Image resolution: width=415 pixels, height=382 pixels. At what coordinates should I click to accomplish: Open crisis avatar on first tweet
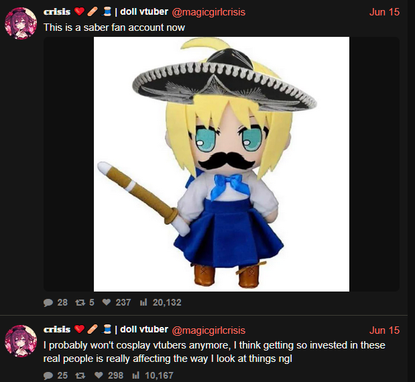[21, 23]
